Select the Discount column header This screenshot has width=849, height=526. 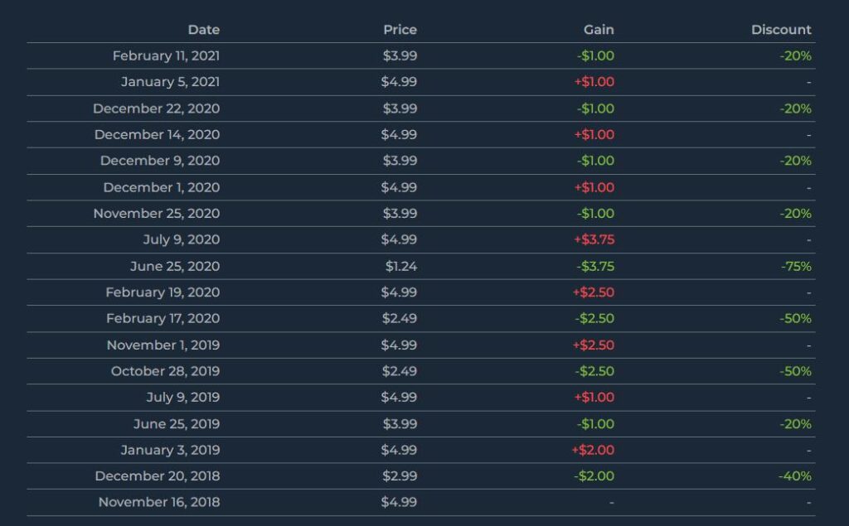pyautogui.click(x=781, y=30)
